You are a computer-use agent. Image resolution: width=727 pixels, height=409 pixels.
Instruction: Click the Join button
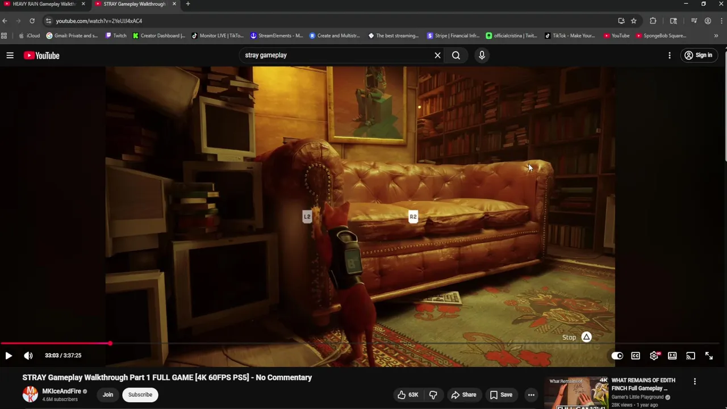[x=108, y=395]
